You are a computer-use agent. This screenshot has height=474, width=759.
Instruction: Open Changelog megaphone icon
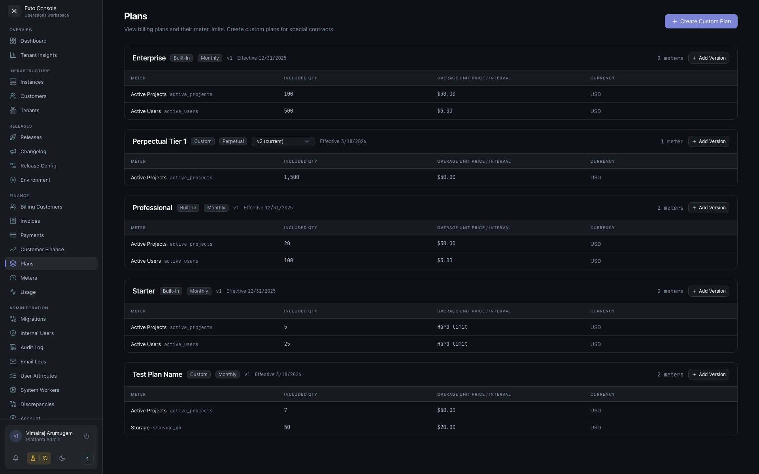(x=13, y=151)
